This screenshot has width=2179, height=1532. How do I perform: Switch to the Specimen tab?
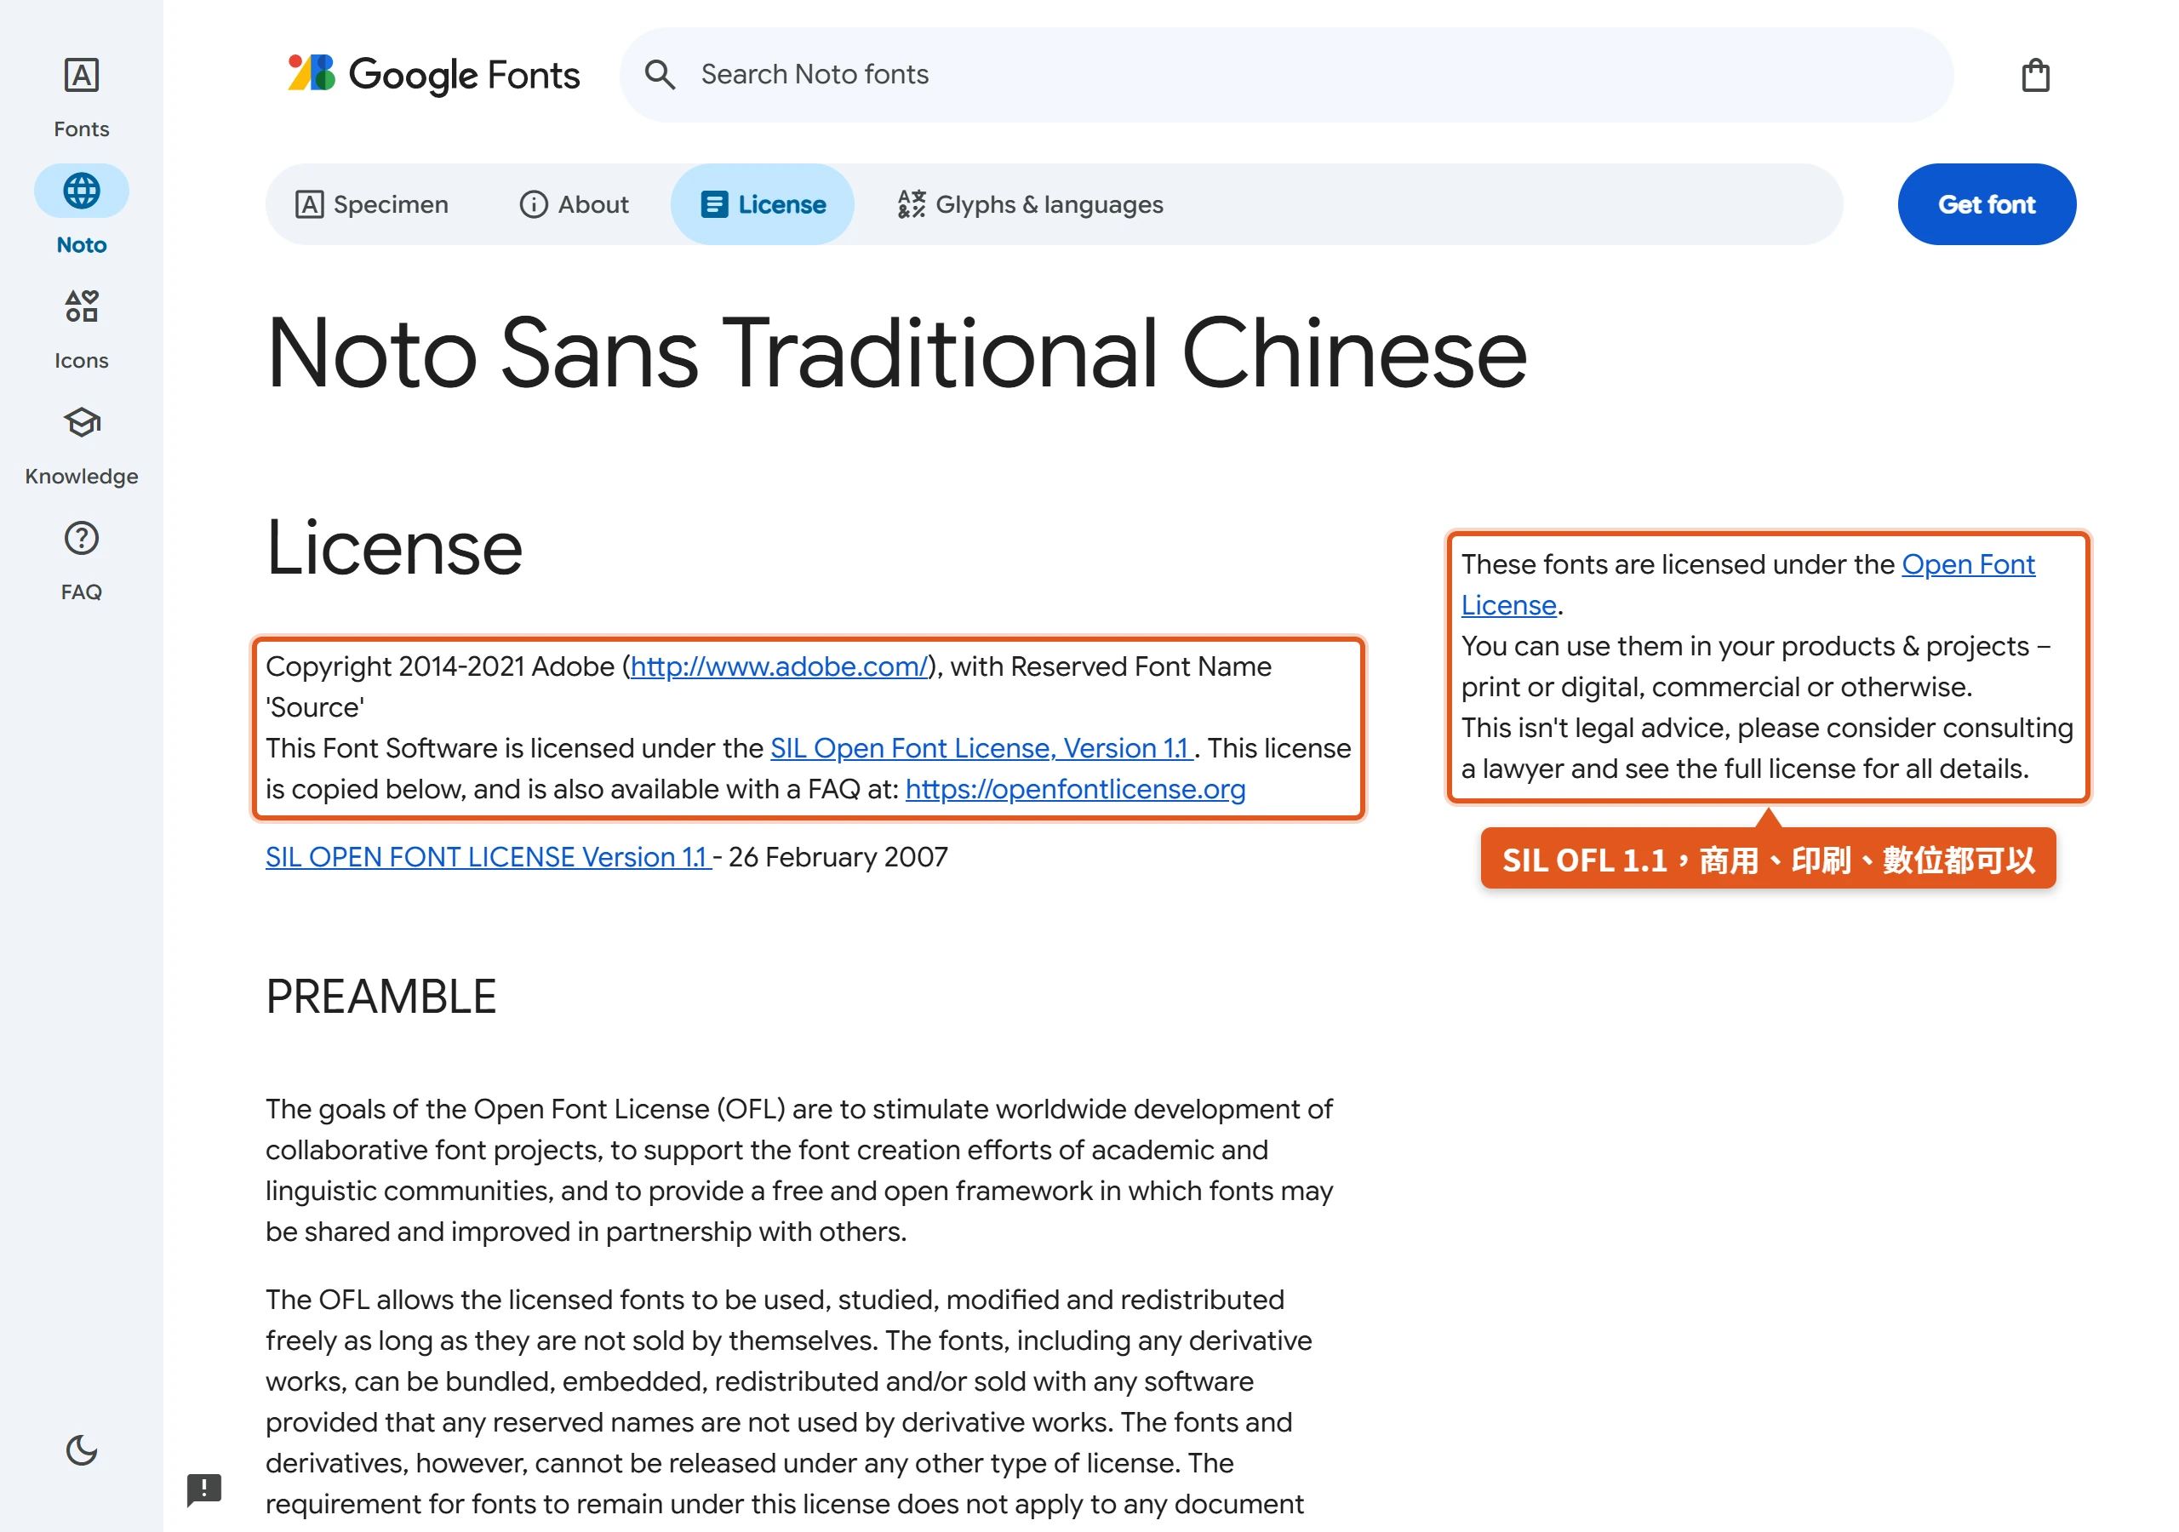click(372, 204)
